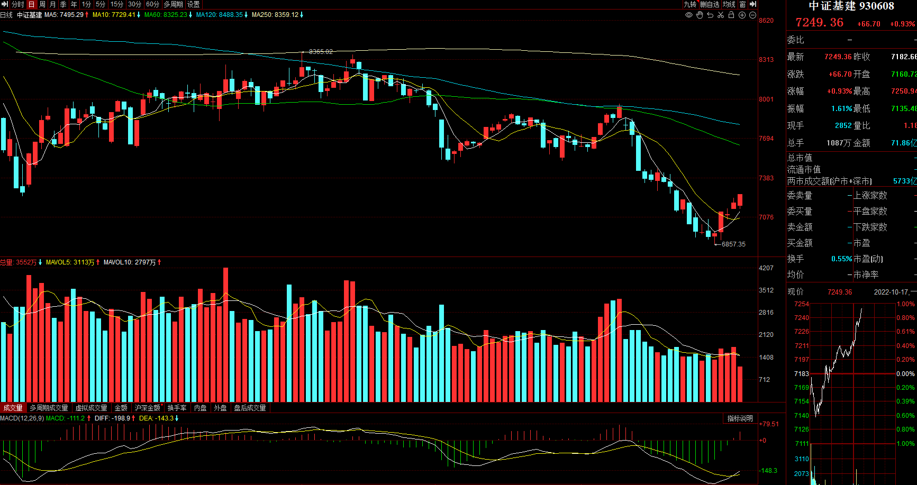Click the zoom in plus icon

742,15
